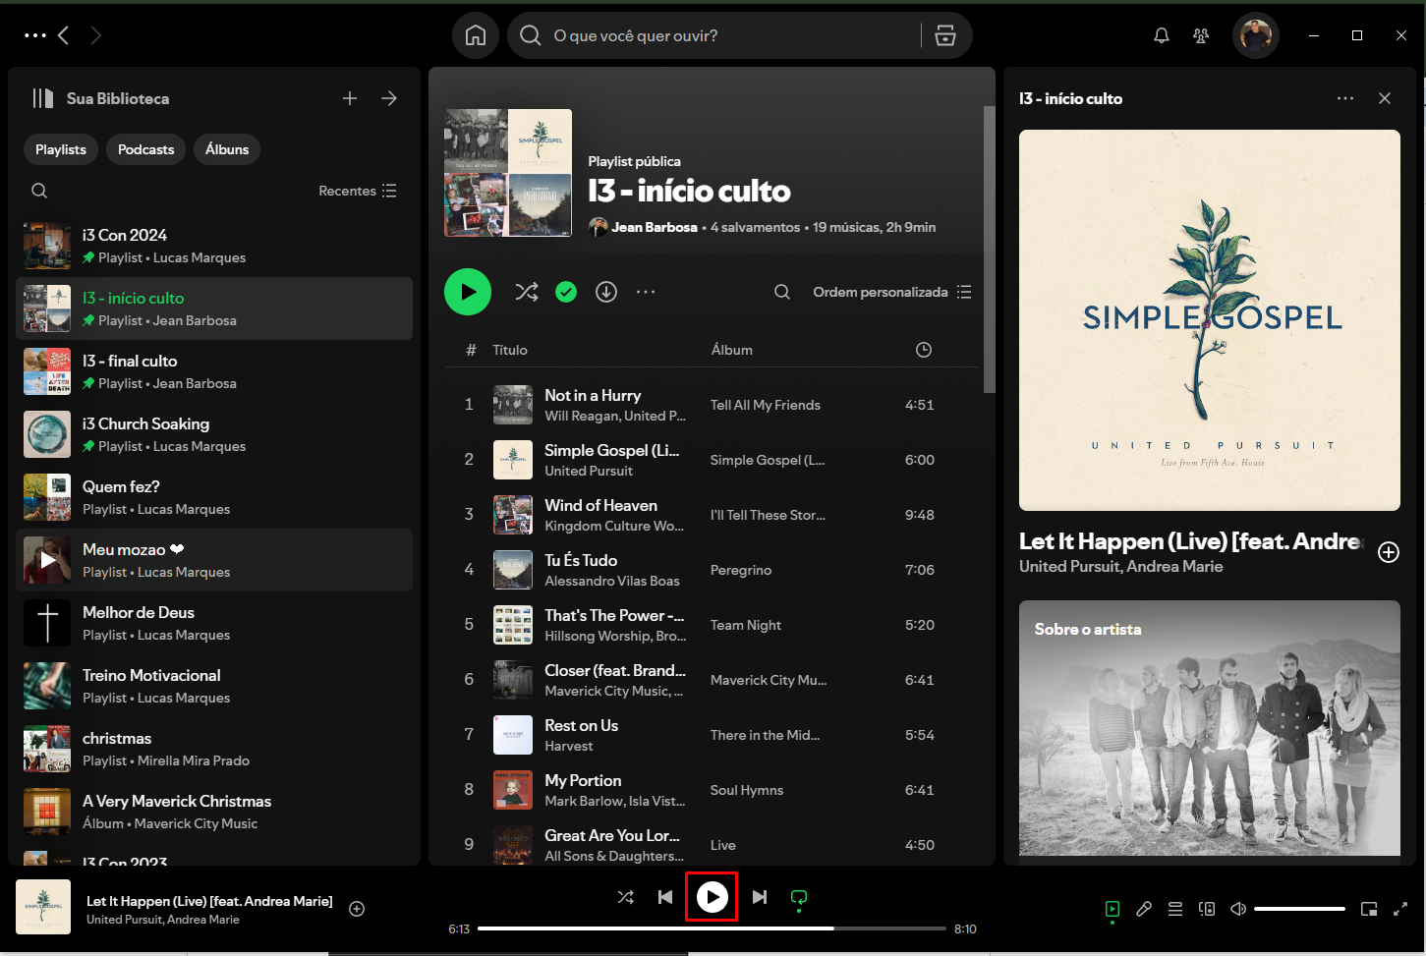Toggle shuffle in bottom player controls

(x=626, y=897)
